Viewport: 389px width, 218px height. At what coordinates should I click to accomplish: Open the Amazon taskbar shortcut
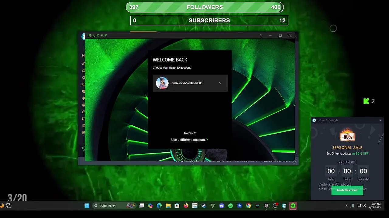click(195, 206)
